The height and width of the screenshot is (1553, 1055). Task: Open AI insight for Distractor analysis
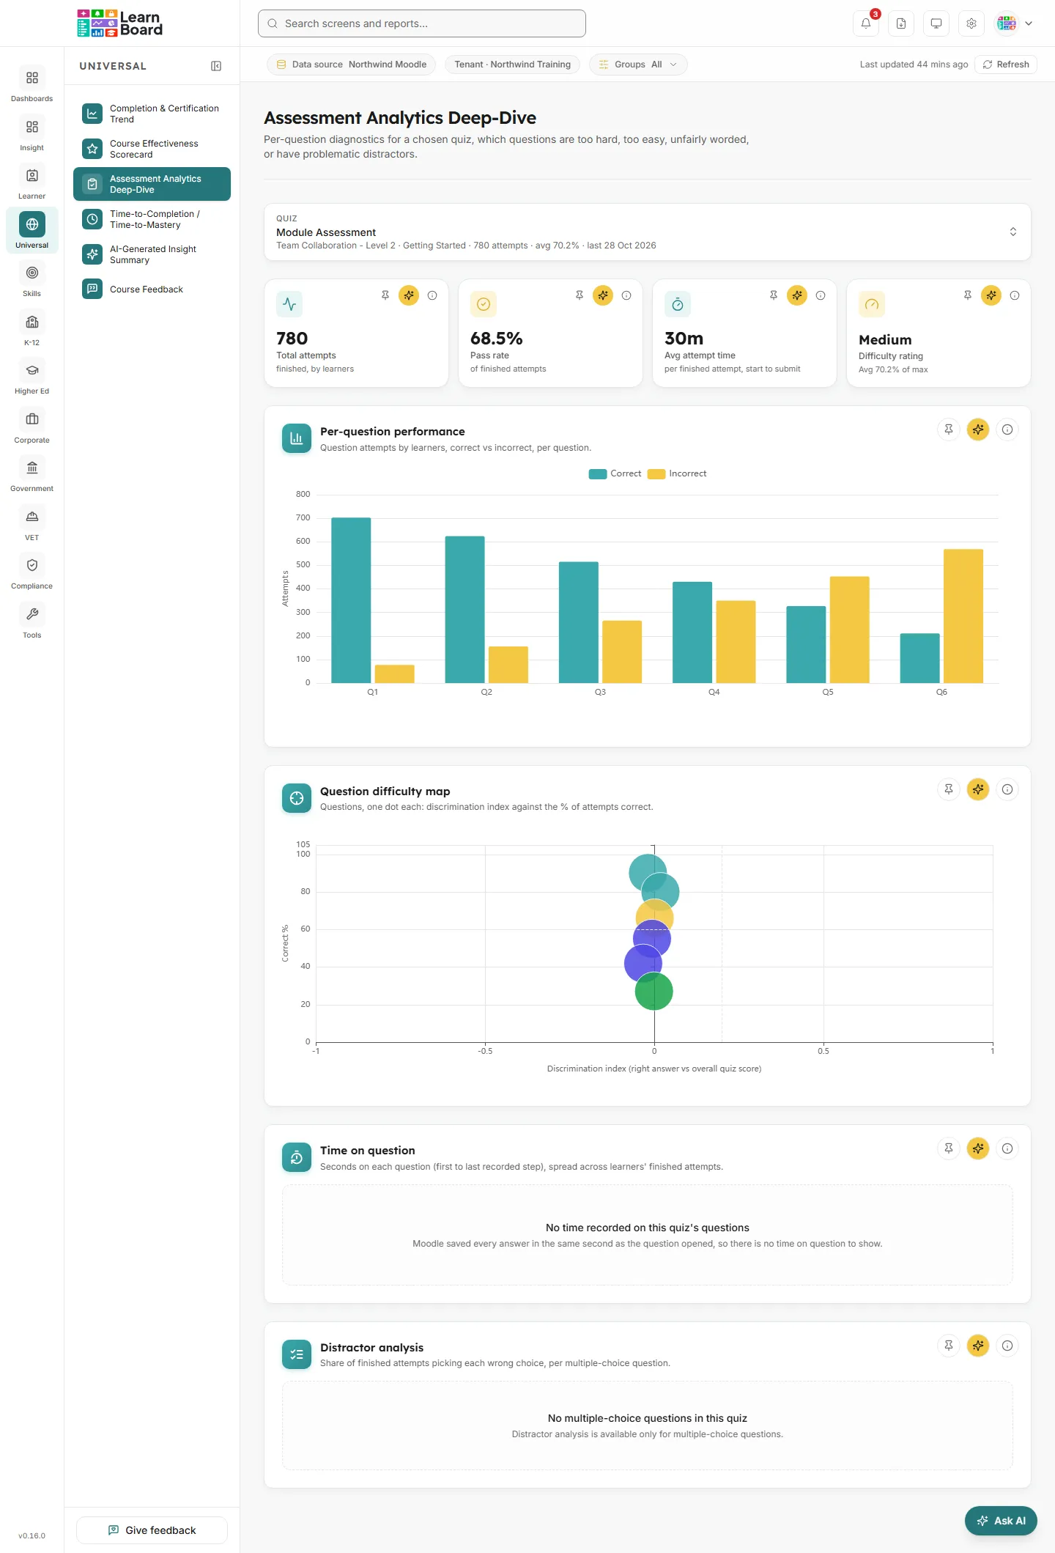[978, 1346]
